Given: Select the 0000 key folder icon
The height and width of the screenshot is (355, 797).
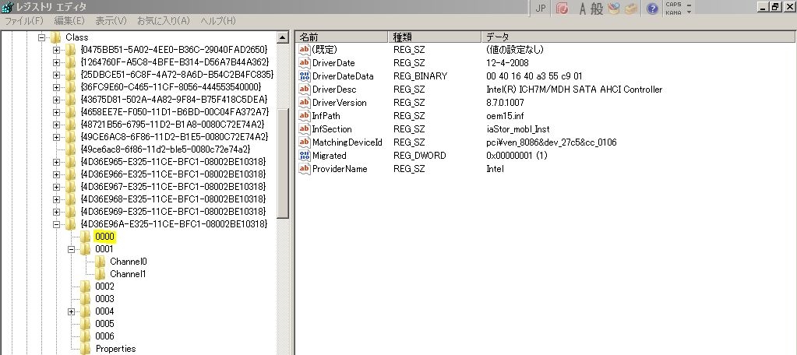Looking at the screenshot, I should 86,236.
